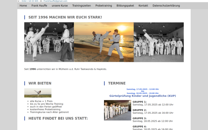Open the Bildungspaket menu item
Viewport: 208px width, 130px height.
click(x=125, y=6)
